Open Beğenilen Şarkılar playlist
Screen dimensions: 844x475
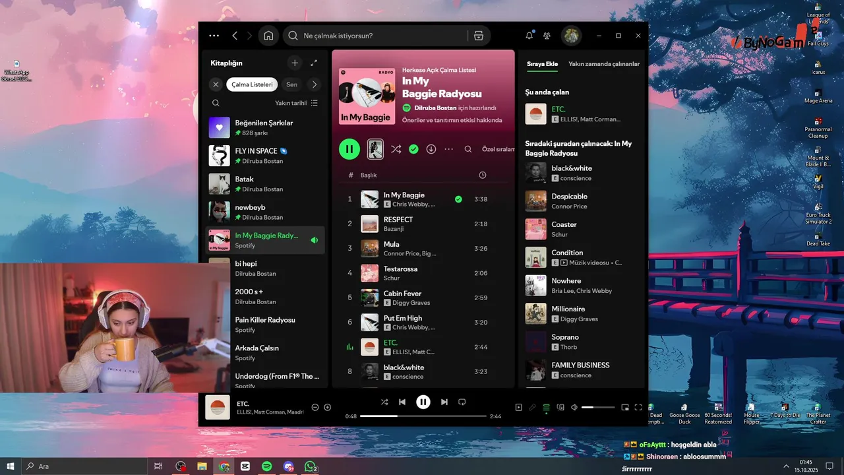pos(266,127)
